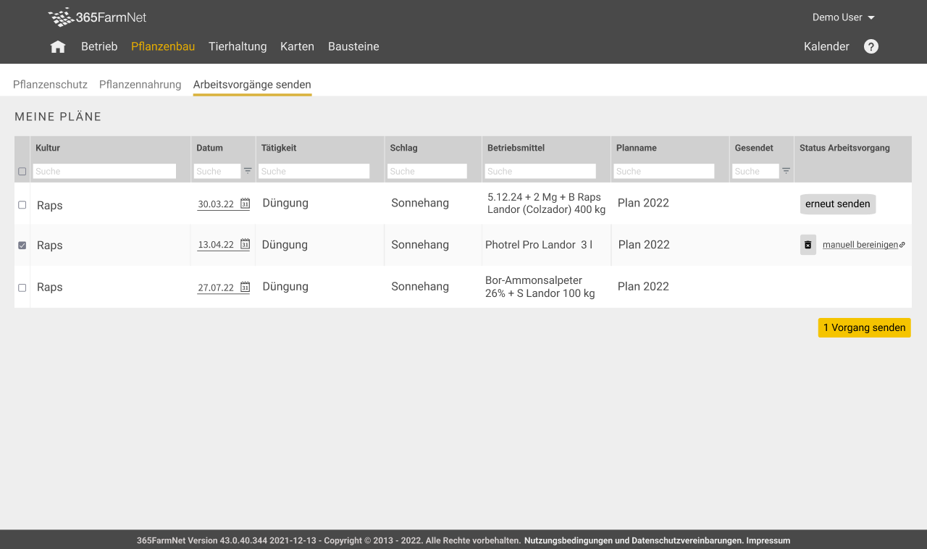Open the Pflanzenbau navigation menu

[x=163, y=46]
